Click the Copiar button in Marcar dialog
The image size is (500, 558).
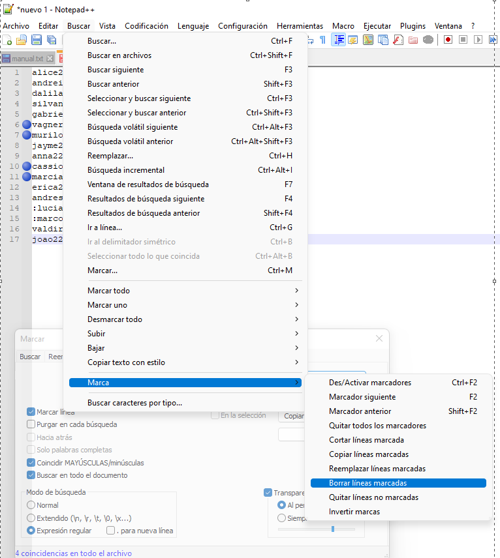pos(292,416)
